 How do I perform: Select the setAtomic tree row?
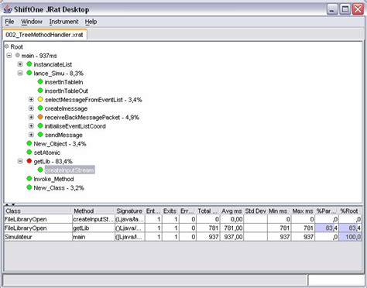point(47,153)
